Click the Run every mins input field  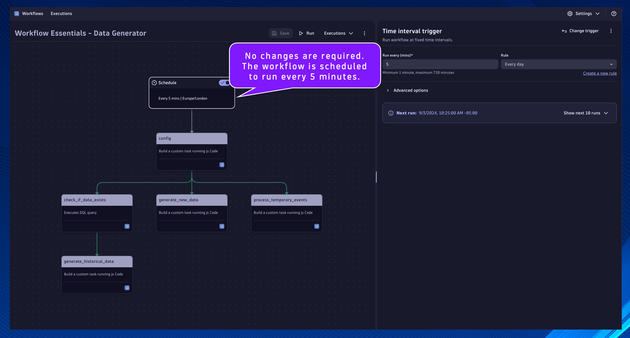[440, 64]
